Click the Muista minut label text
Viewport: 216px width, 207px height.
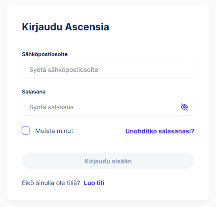pos(54,131)
